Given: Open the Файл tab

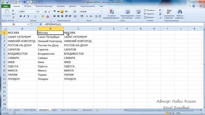Looking at the screenshot, I should pyautogui.click(x=6, y=6).
